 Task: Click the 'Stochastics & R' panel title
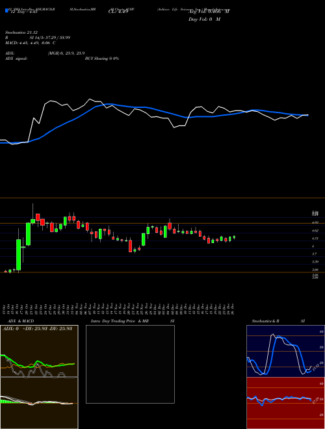click(x=266, y=321)
